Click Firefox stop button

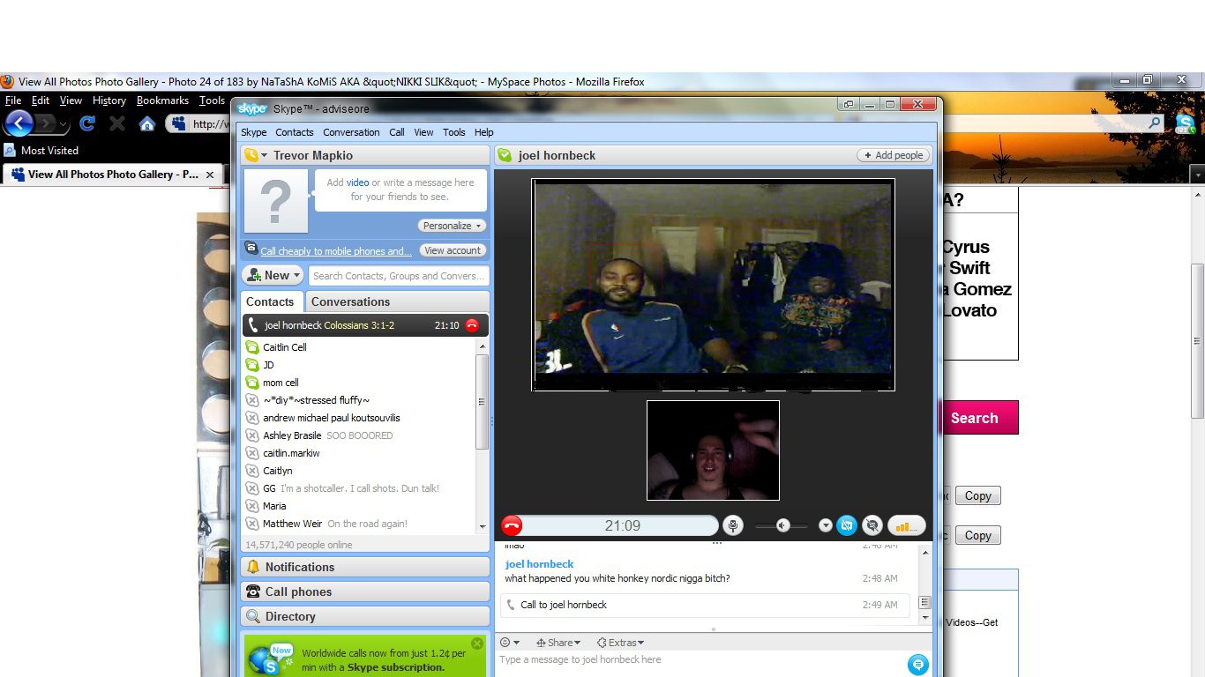pos(117,123)
